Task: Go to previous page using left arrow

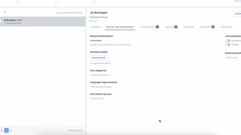Action: [x=1, y=130]
